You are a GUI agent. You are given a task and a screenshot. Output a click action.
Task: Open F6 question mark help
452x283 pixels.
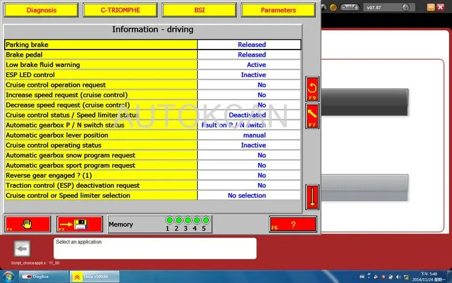tap(293, 224)
